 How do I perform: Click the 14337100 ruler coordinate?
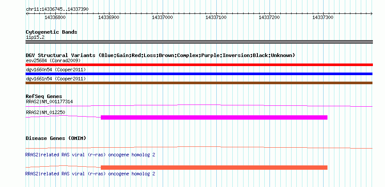pyautogui.click(x=216, y=18)
